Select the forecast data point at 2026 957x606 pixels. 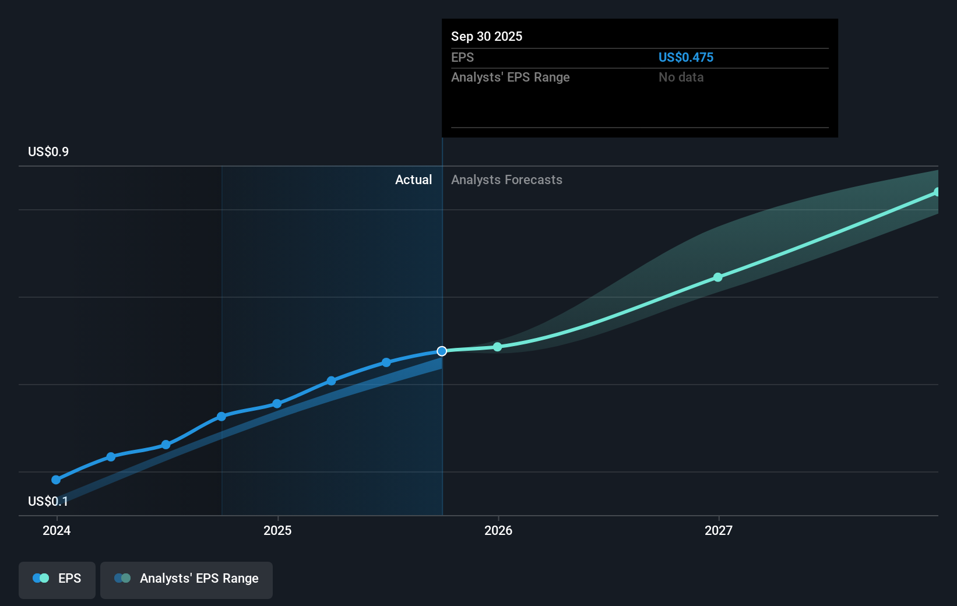point(497,347)
